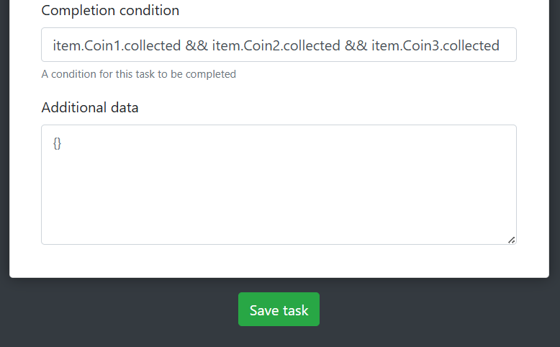Grab the Additional data textarea resize handle
Image resolution: width=560 pixels, height=347 pixels.
point(511,240)
